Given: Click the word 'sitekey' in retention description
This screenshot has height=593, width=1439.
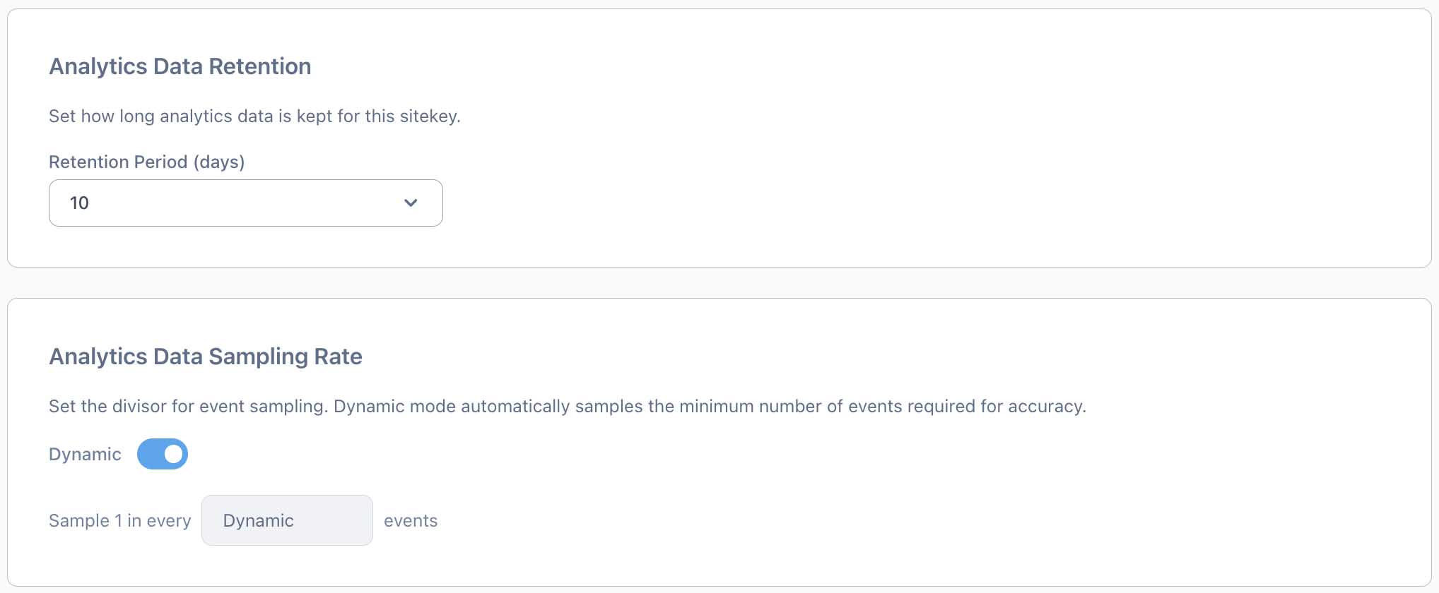Looking at the screenshot, I should (428, 116).
